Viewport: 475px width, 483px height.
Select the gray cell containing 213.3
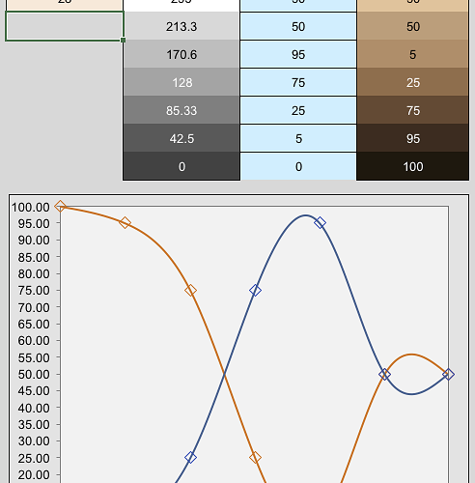click(182, 26)
